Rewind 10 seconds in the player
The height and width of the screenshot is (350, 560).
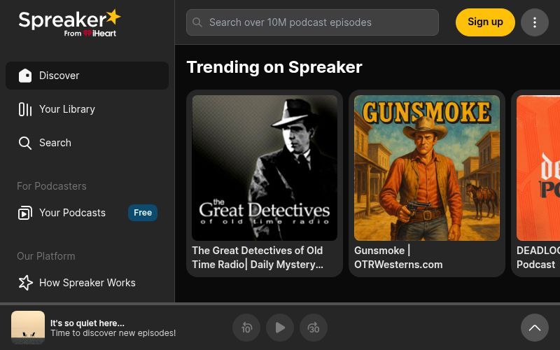[246, 328]
